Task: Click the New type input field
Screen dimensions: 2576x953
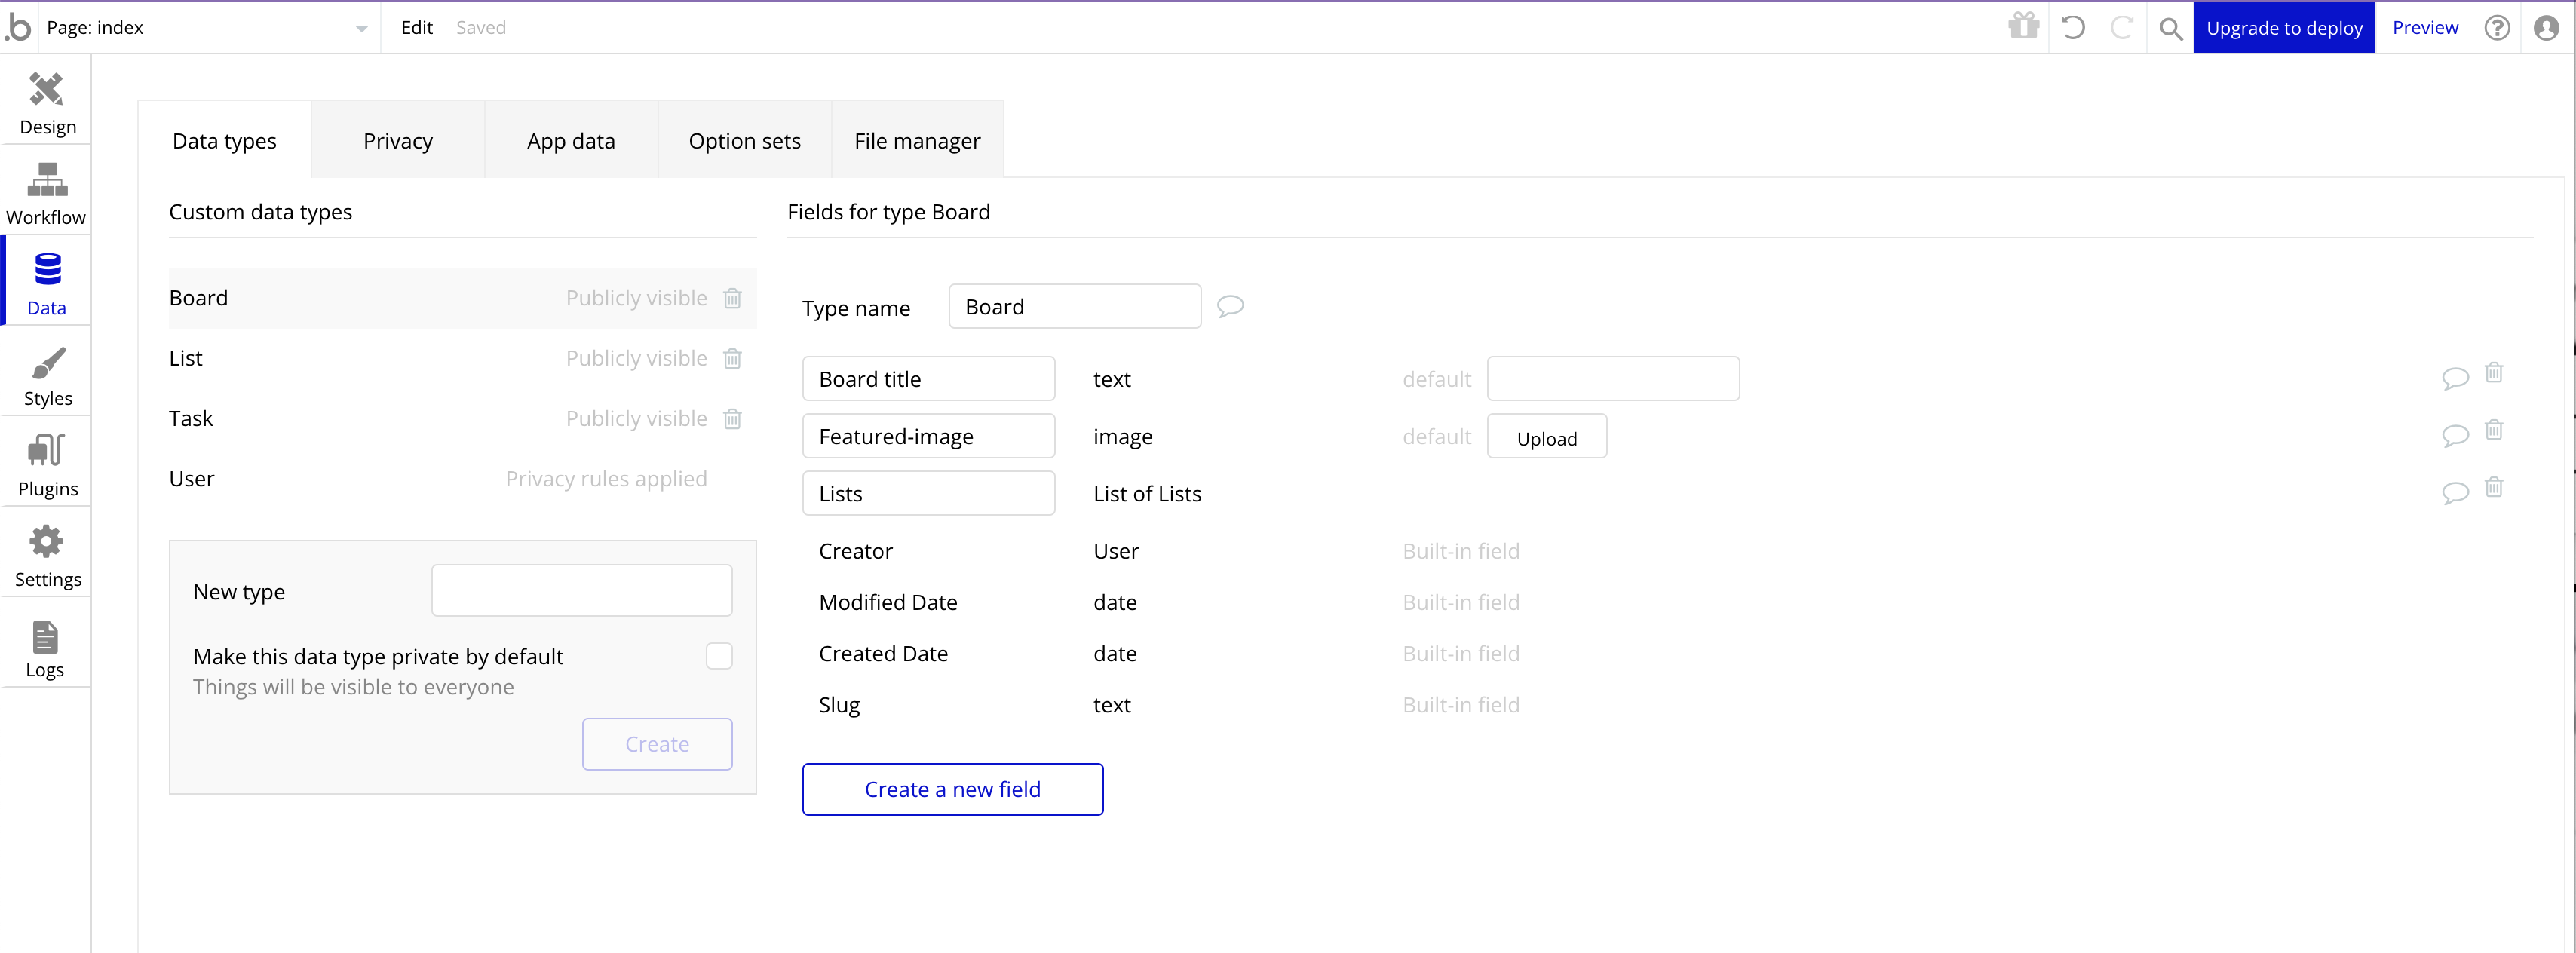Action: (x=581, y=590)
